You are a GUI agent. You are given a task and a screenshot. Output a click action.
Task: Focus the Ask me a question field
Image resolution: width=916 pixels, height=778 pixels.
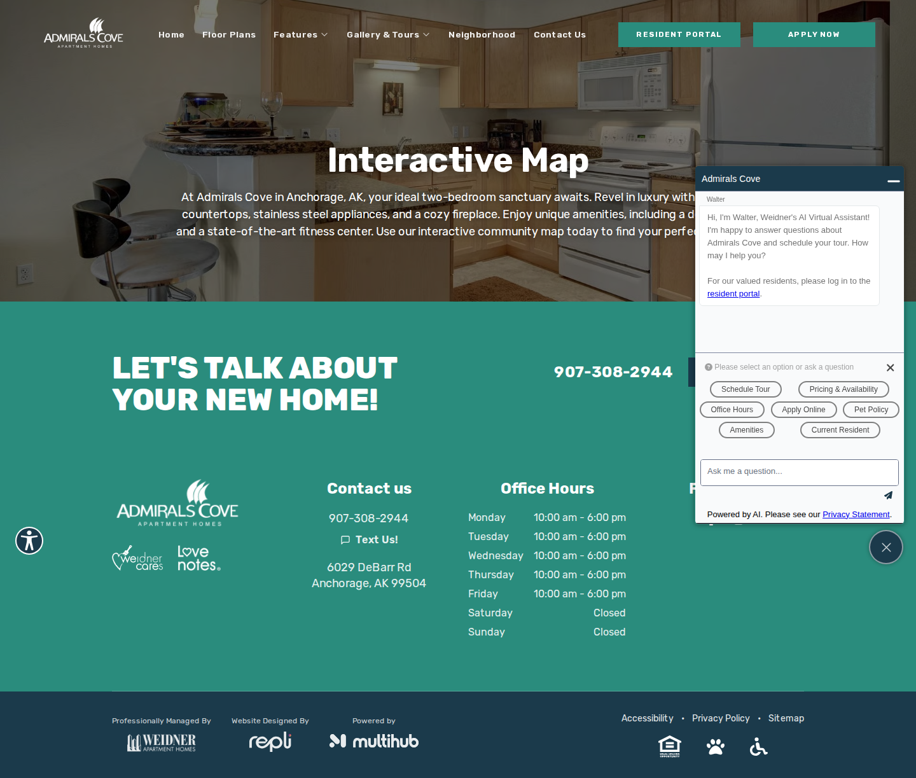click(x=800, y=473)
